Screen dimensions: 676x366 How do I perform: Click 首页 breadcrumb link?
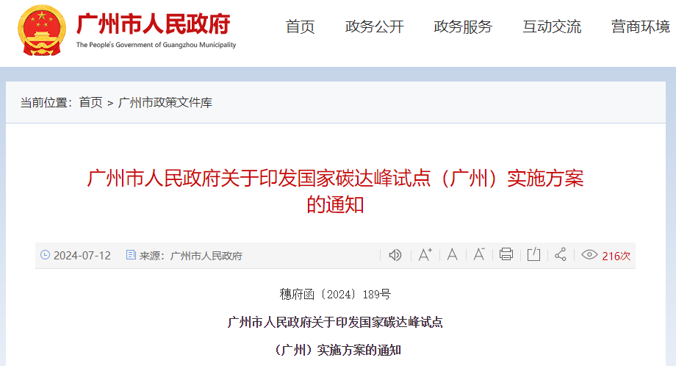point(91,103)
